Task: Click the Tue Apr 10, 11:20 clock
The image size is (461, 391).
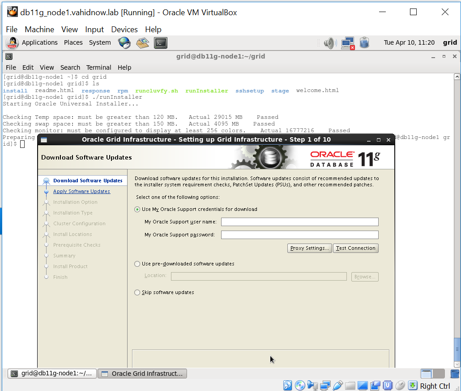Action: [x=409, y=42]
